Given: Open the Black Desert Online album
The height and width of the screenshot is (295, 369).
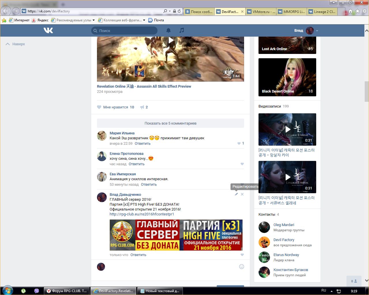Looking at the screenshot, I should point(287,77).
